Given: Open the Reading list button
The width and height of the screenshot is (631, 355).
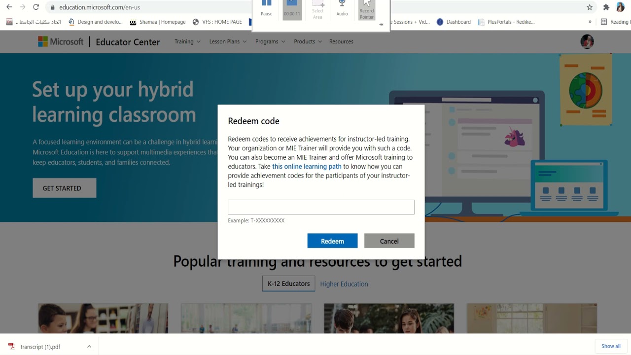Looking at the screenshot, I should [x=615, y=22].
